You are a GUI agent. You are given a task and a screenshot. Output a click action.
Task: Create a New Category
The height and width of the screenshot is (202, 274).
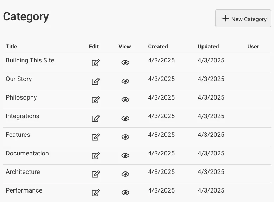(x=243, y=19)
